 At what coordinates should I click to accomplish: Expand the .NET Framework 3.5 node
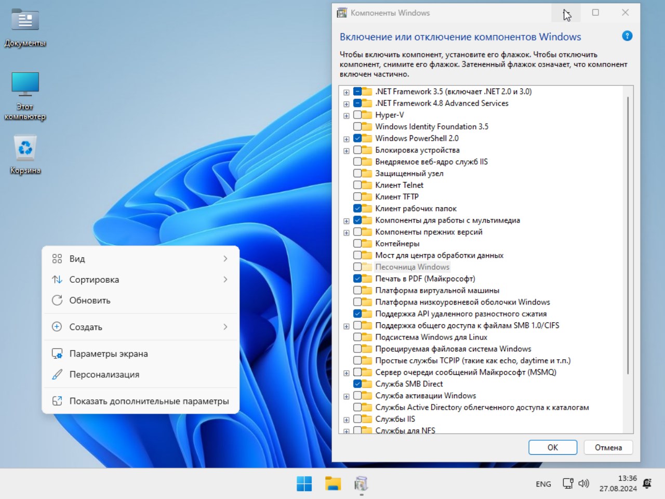point(346,91)
